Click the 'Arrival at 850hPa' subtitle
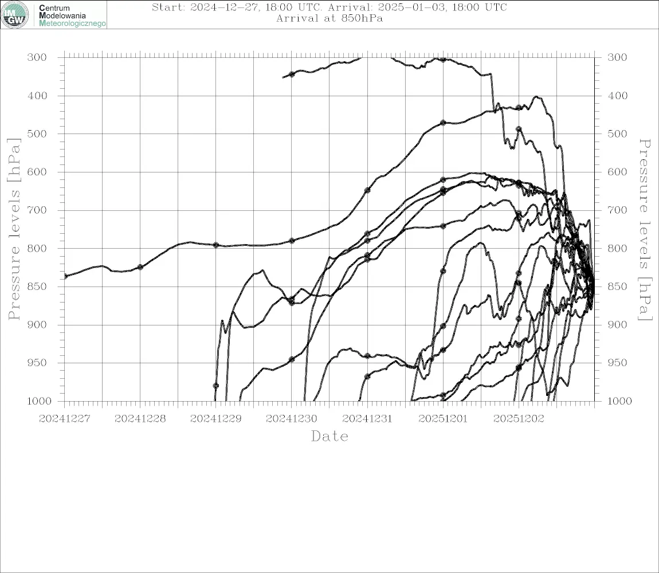The height and width of the screenshot is (573, 659). coord(329,18)
